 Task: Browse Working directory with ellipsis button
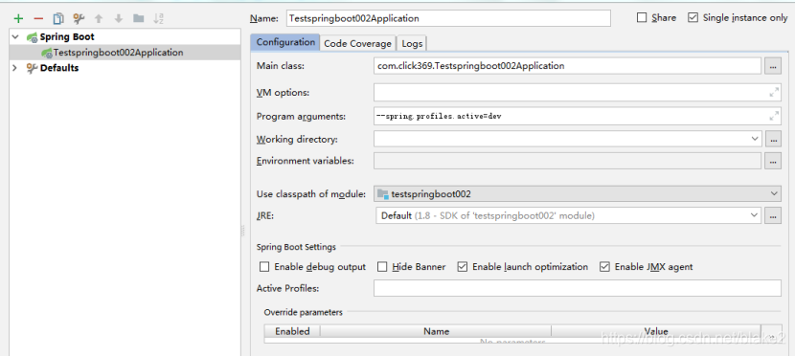tap(773, 139)
